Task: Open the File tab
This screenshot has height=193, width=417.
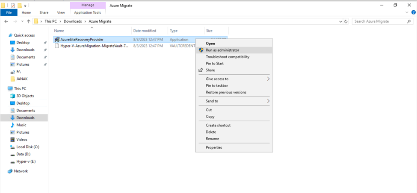Action: pos(9,12)
